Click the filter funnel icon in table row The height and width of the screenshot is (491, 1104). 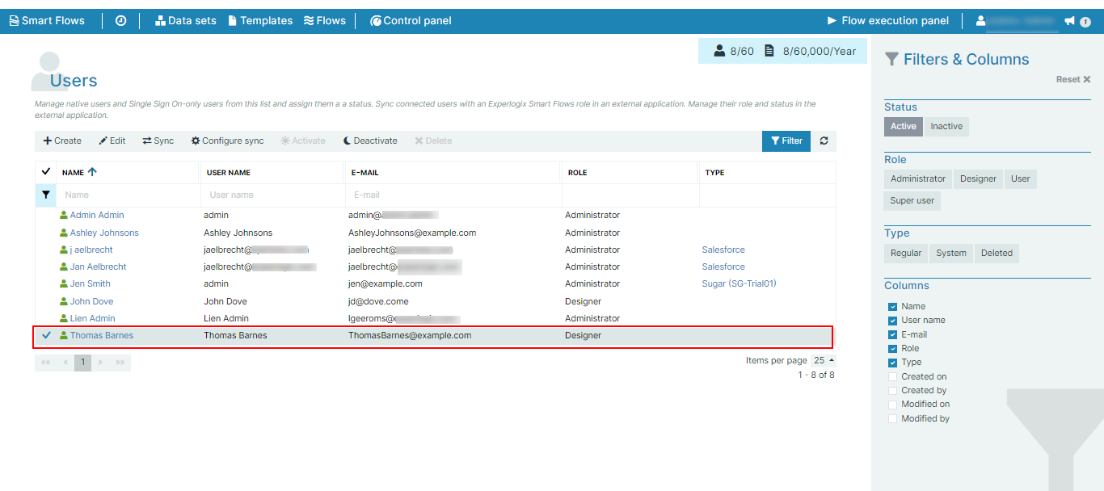pyautogui.click(x=46, y=195)
